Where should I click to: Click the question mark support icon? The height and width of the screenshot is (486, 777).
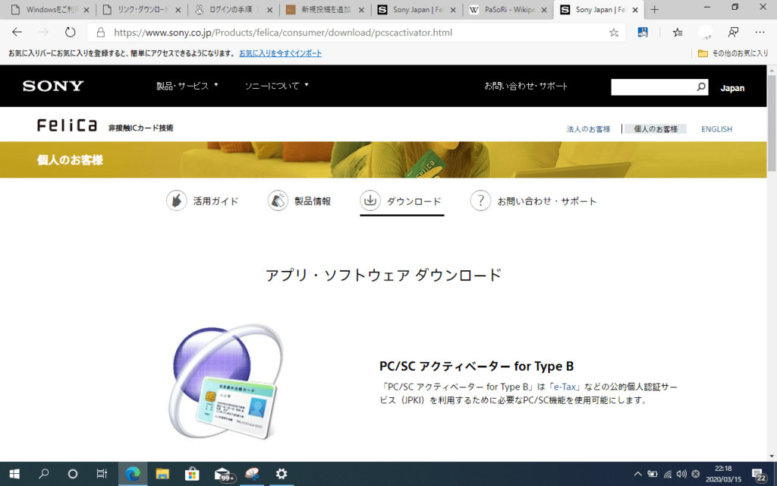480,200
